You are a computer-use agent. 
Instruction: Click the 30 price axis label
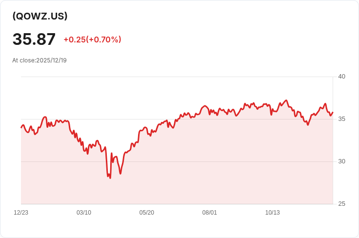tap(341, 161)
